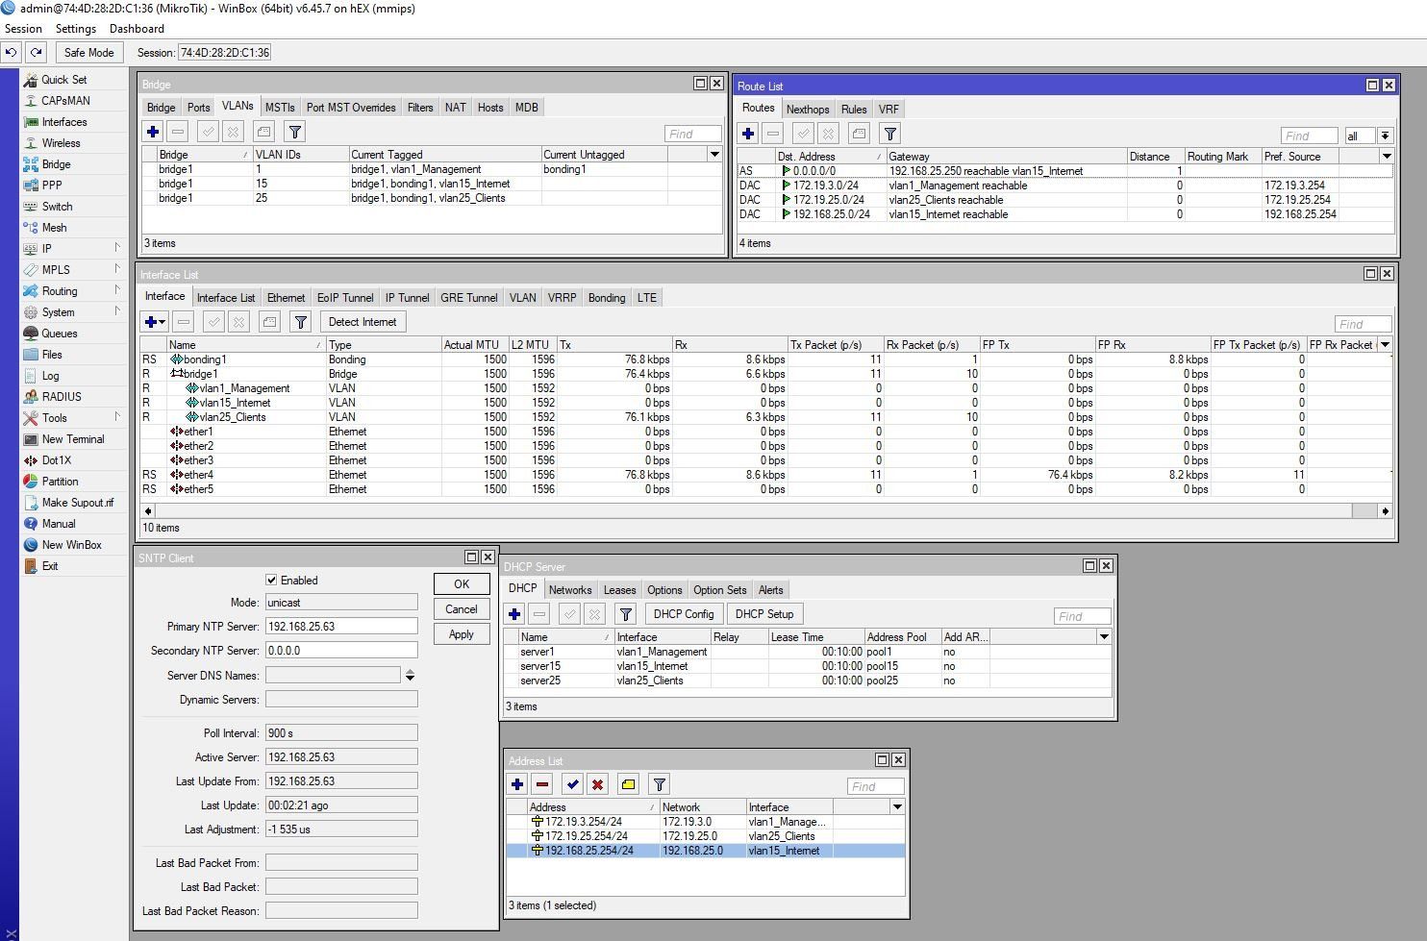Click Apply in SNTP Client window

click(462, 634)
